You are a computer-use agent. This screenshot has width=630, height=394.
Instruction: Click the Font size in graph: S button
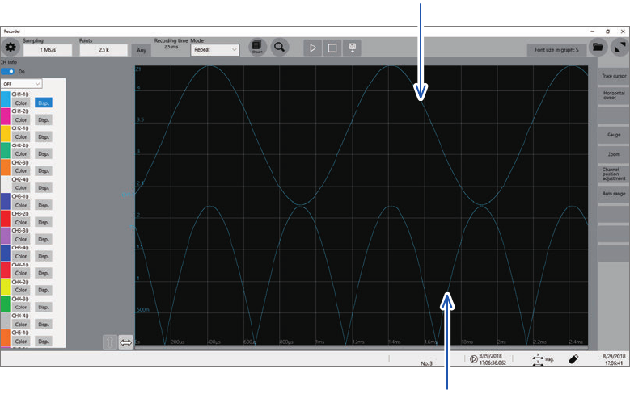(556, 50)
